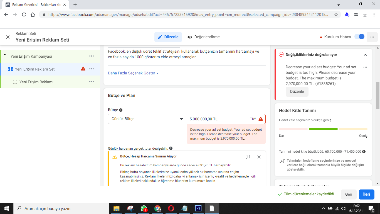
Task: Click info icon beside estimated audience size
Action: tap(364, 152)
